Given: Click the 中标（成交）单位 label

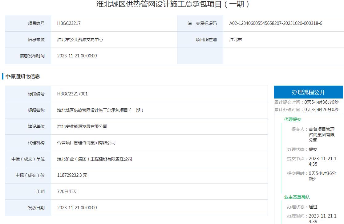Looking at the screenshot, I should (x=28, y=159).
